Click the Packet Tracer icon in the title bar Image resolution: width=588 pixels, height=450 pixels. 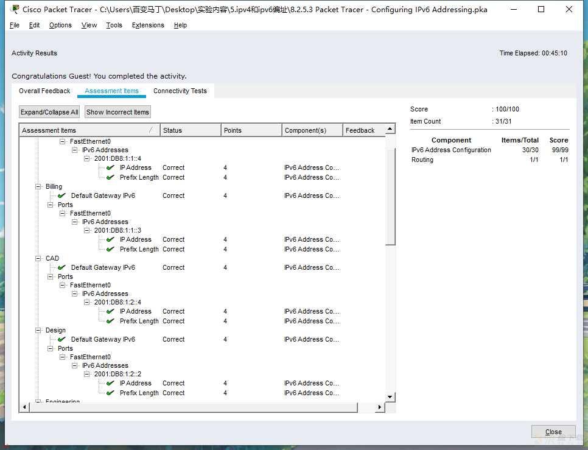15,9
